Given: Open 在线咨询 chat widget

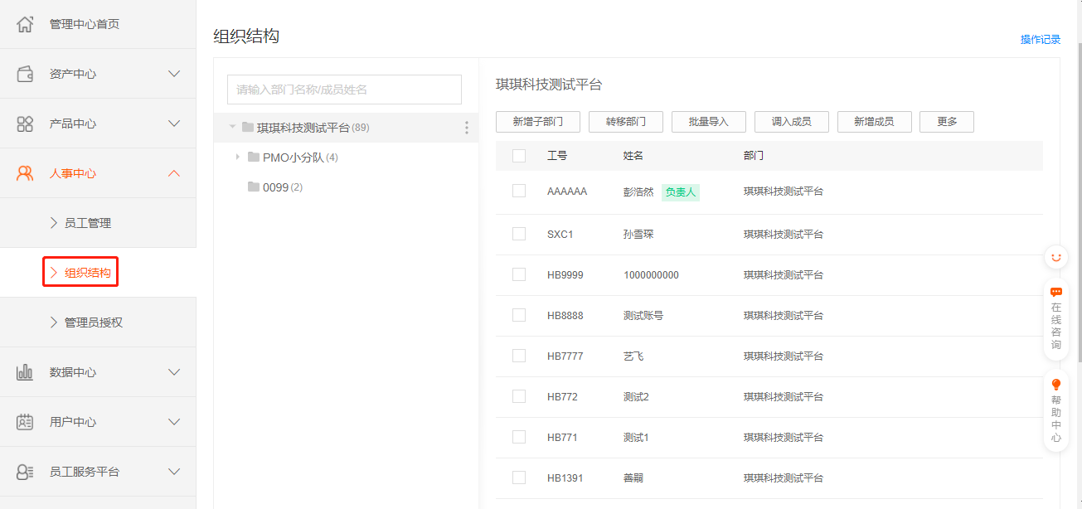Looking at the screenshot, I should [1056, 318].
